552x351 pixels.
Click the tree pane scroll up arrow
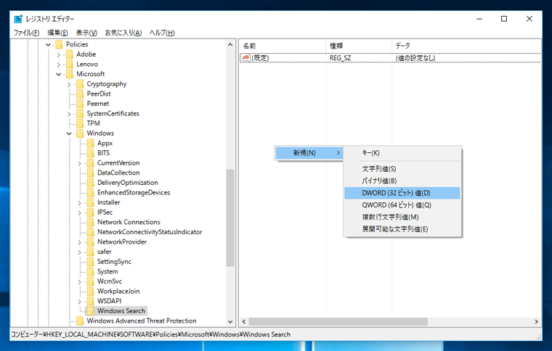230,45
